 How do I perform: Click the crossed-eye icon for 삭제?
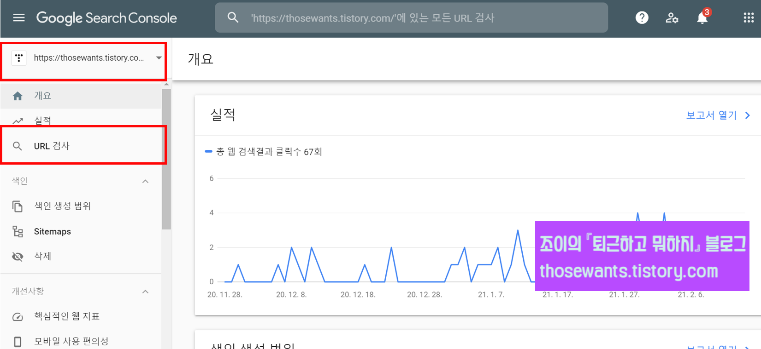pyautogui.click(x=18, y=257)
